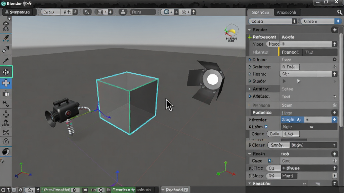Click the navigation gizmo in the viewport corner
The image size is (344, 193).
pos(231,33)
